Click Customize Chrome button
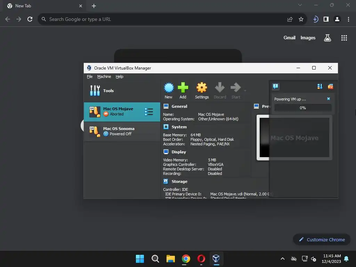This screenshot has height=267, width=356. 322,240
